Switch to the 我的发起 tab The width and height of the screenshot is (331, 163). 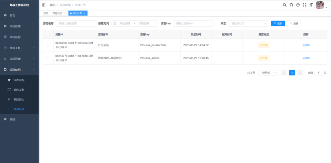tap(58, 13)
